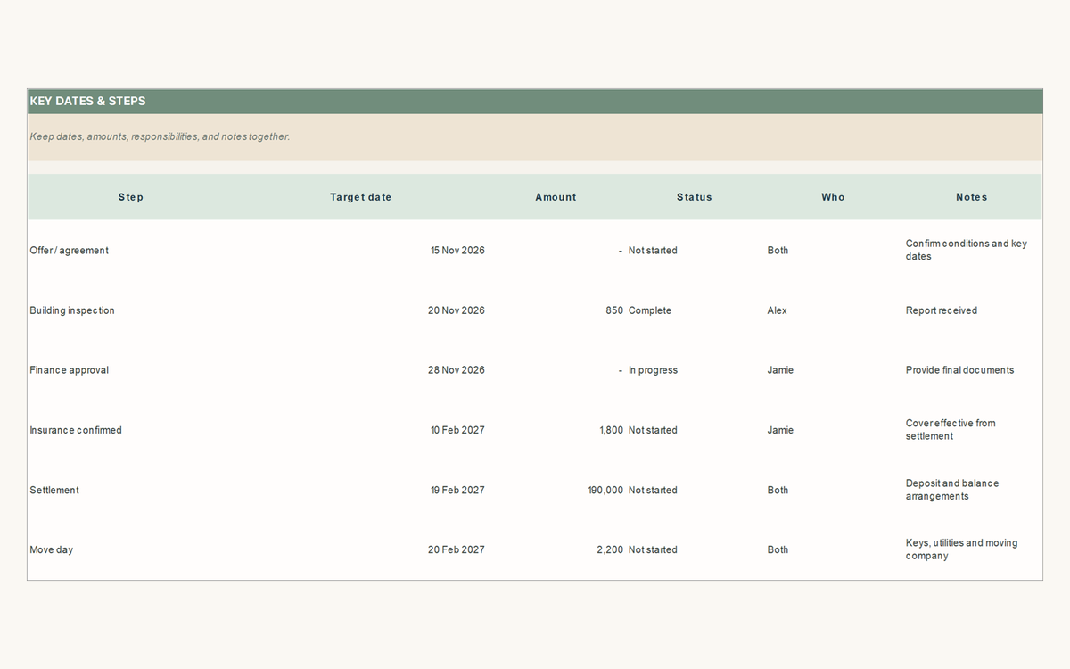1070x669 pixels.
Task: Select Jamie in the Finance approval row
Action: tap(780, 370)
